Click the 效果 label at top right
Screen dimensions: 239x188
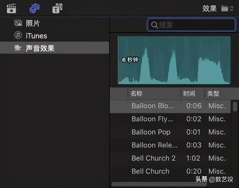(x=209, y=9)
